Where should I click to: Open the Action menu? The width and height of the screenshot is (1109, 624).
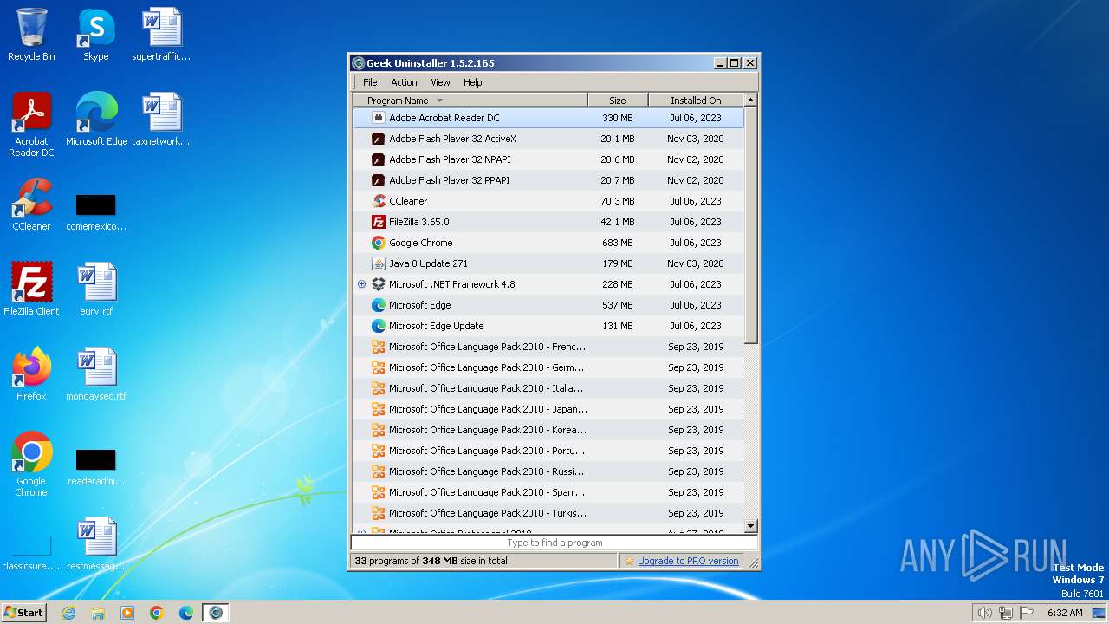click(x=404, y=82)
